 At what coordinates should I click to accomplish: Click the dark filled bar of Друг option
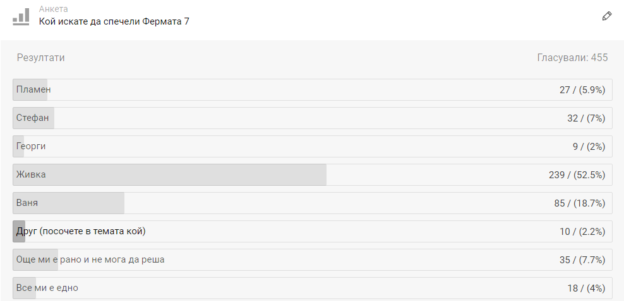click(19, 231)
